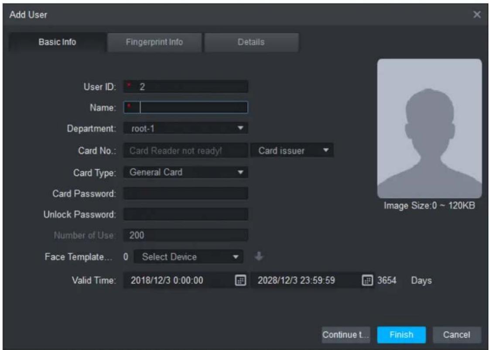This screenshot has height=350, width=489.
Task: Click the face template download arrow icon
Action: click(259, 256)
